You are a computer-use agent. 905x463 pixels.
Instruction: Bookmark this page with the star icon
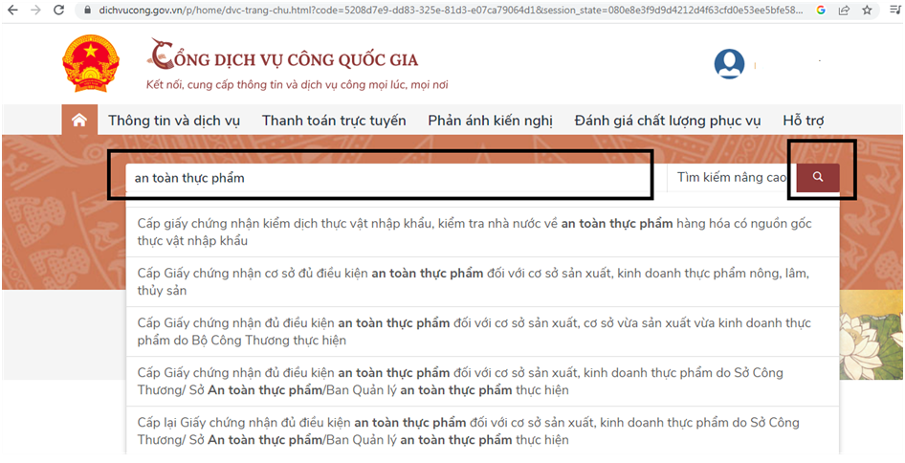[867, 10]
